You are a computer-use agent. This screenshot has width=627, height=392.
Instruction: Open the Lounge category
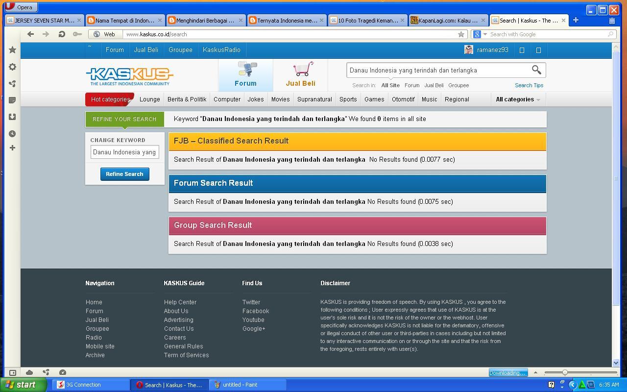click(x=149, y=99)
